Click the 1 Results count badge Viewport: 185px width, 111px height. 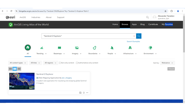(x=171, y=69)
